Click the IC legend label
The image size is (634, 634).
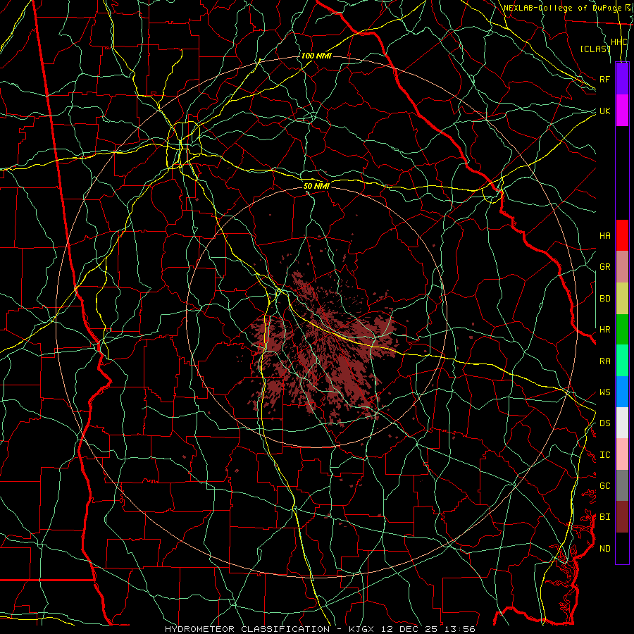point(605,455)
